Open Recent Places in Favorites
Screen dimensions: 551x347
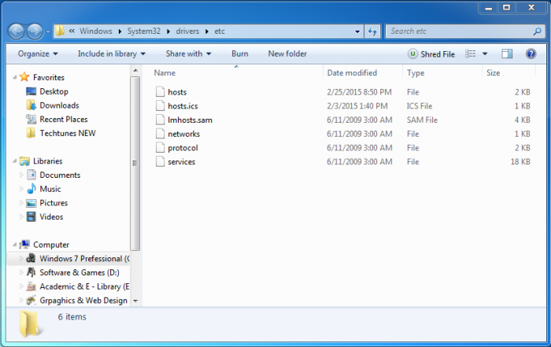point(64,120)
